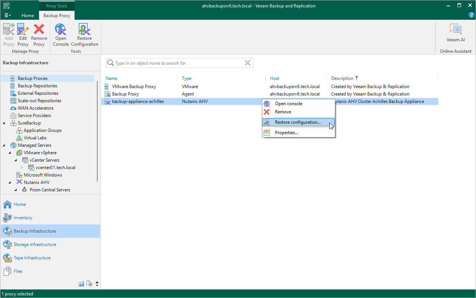Click the Service Providers tree icon
Viewport: 476px width, 298px height.
[x=13, y=116]
